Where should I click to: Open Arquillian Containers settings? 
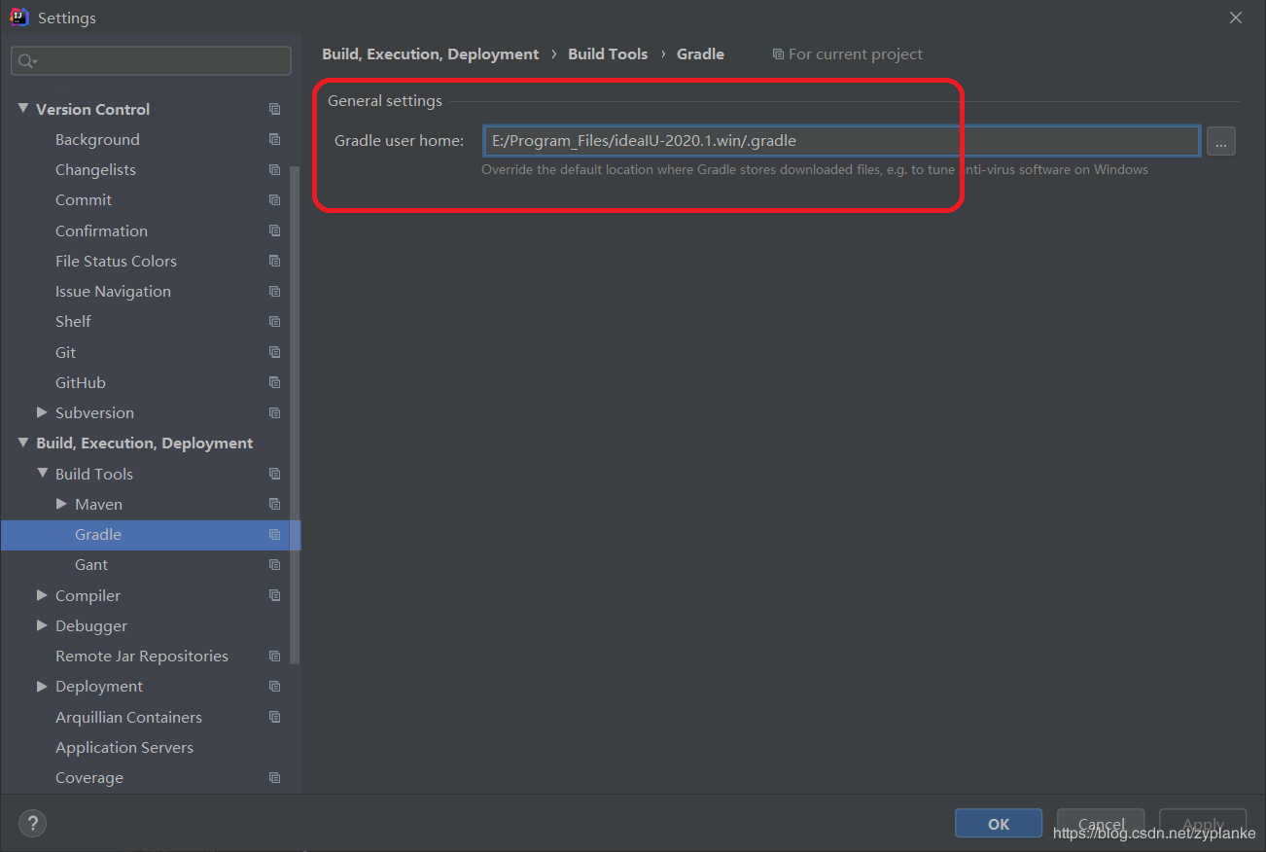pos(128,717)
